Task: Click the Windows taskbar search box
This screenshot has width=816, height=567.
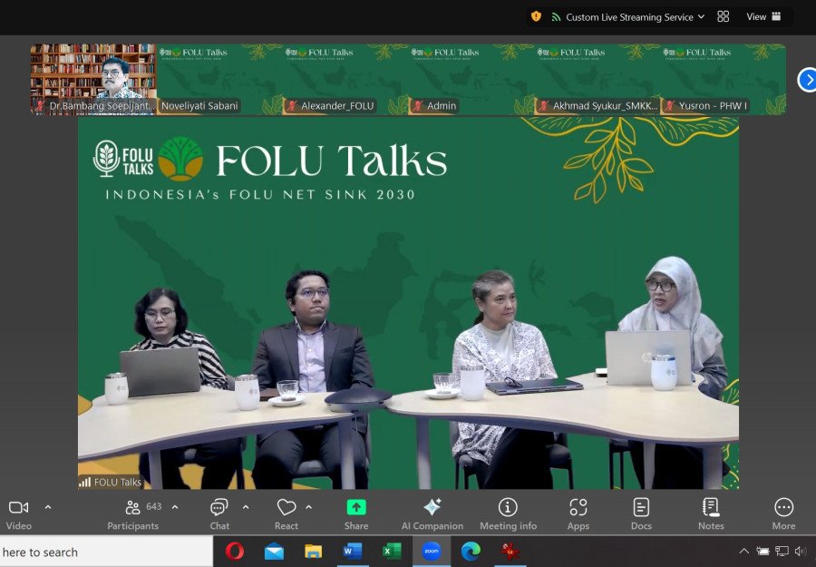Action: point(106,552)
